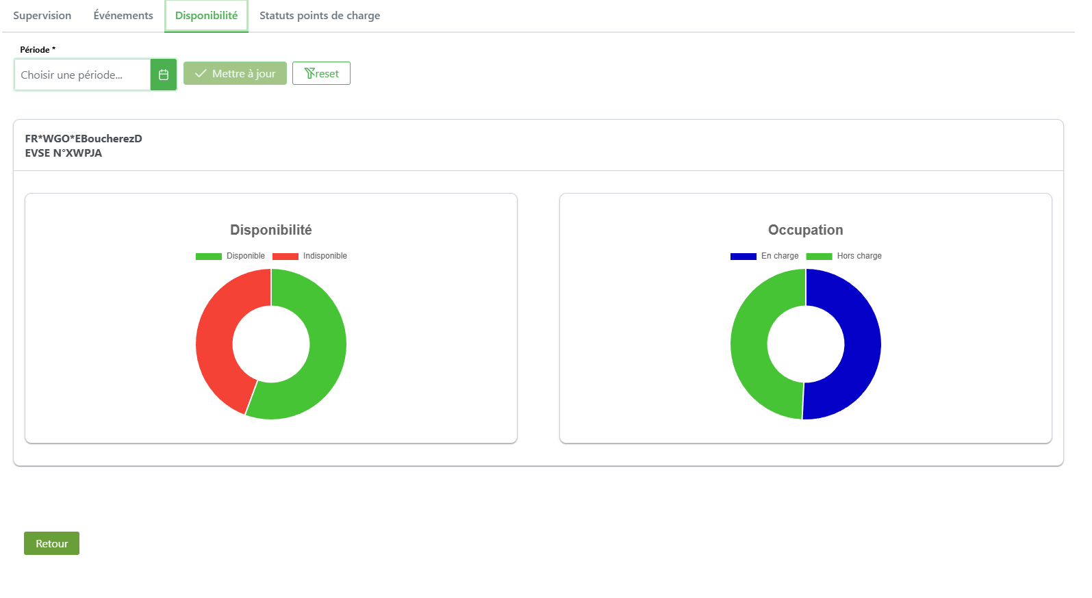The width and height of the screenshot is (1092, 598).
Task: Open the Événements tab
Action: (x=123, y=16)
